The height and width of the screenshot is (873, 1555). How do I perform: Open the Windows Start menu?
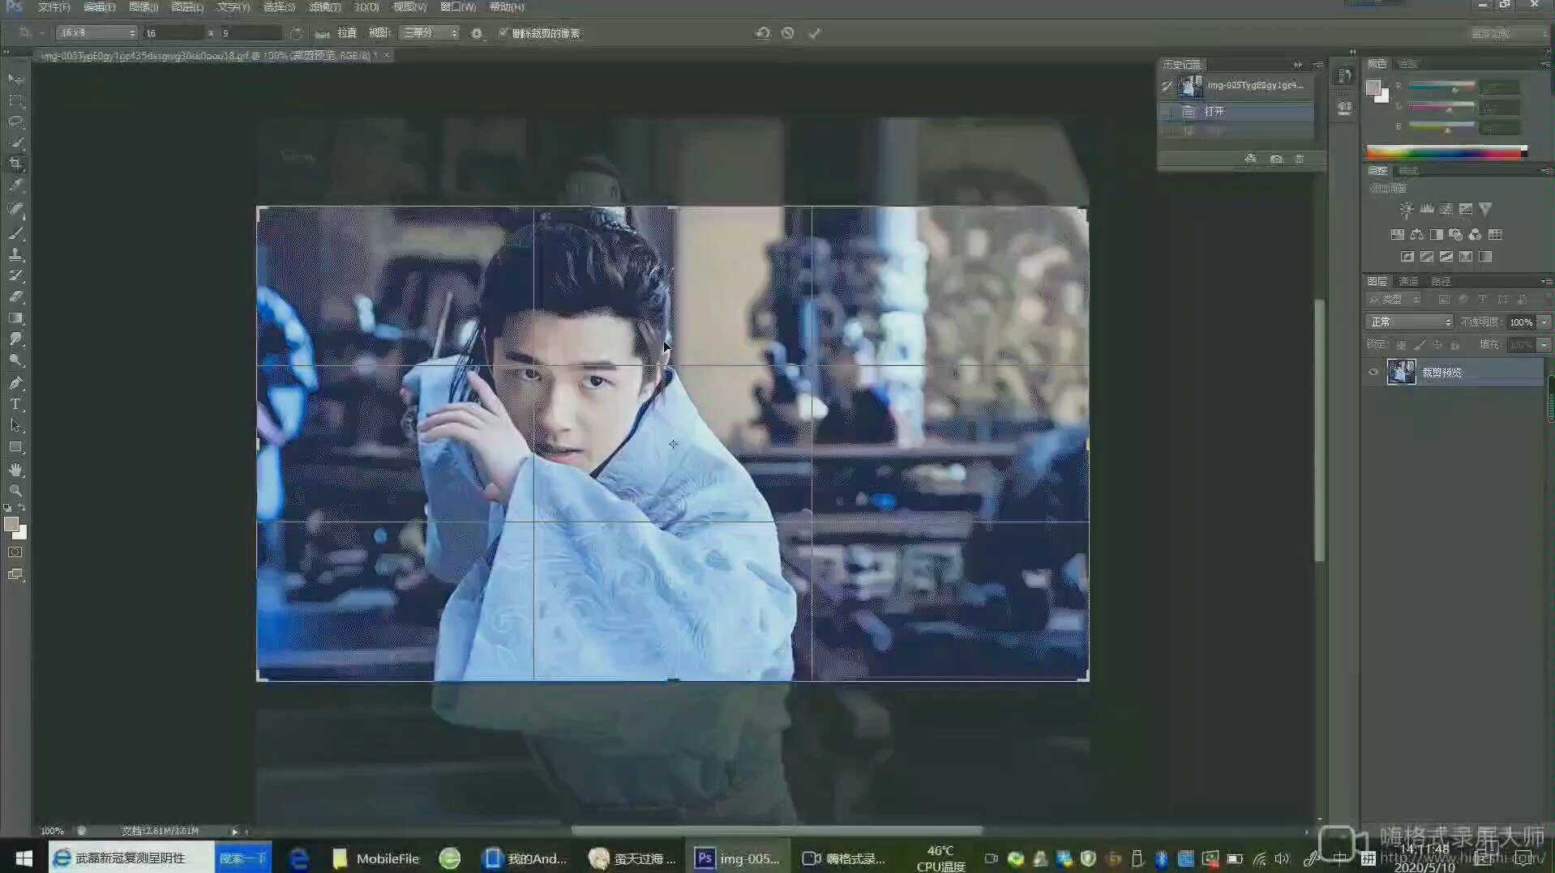pos(24,858)
